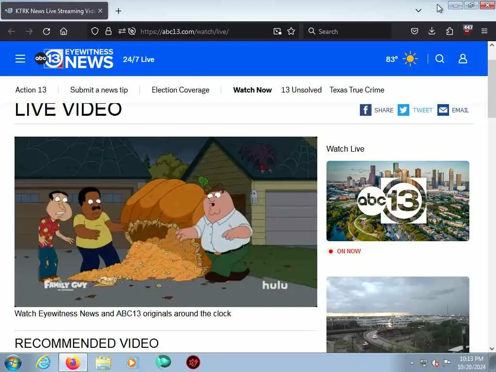This screenshot has width=496, height=372.
Task: Select the KTRK News Live Streaming tab
Action: point(54,11)
